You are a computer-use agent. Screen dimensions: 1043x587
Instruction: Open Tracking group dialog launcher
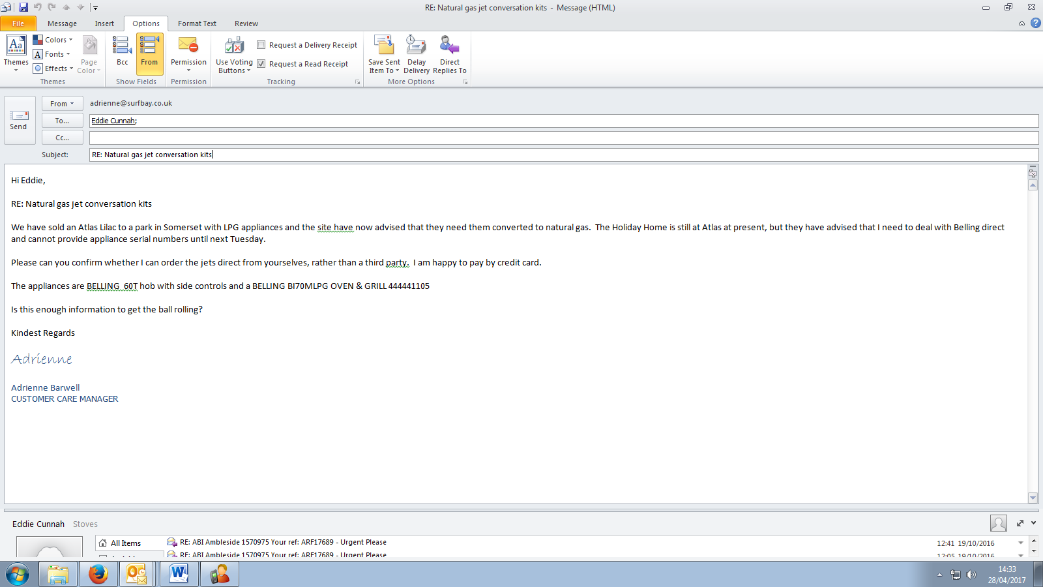pos(357,82)
